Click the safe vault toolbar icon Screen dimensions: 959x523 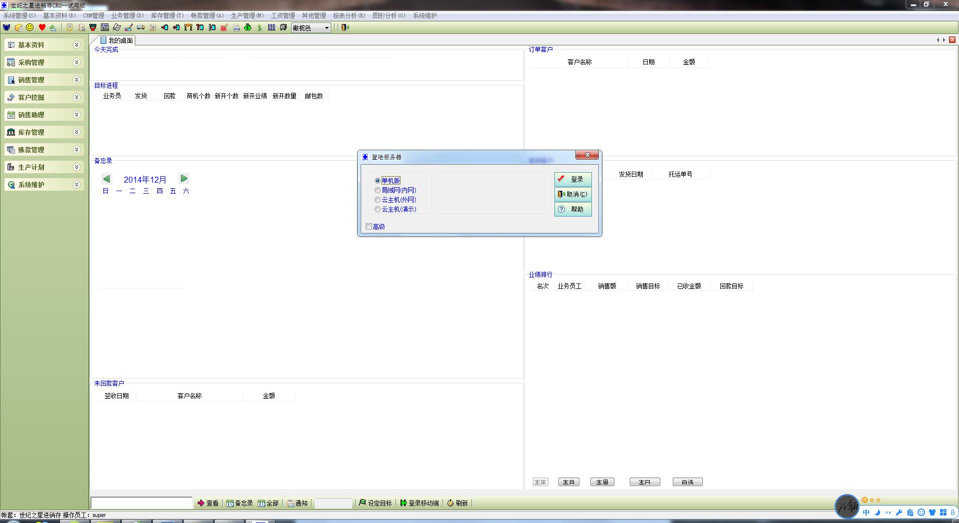coord(284,27)
